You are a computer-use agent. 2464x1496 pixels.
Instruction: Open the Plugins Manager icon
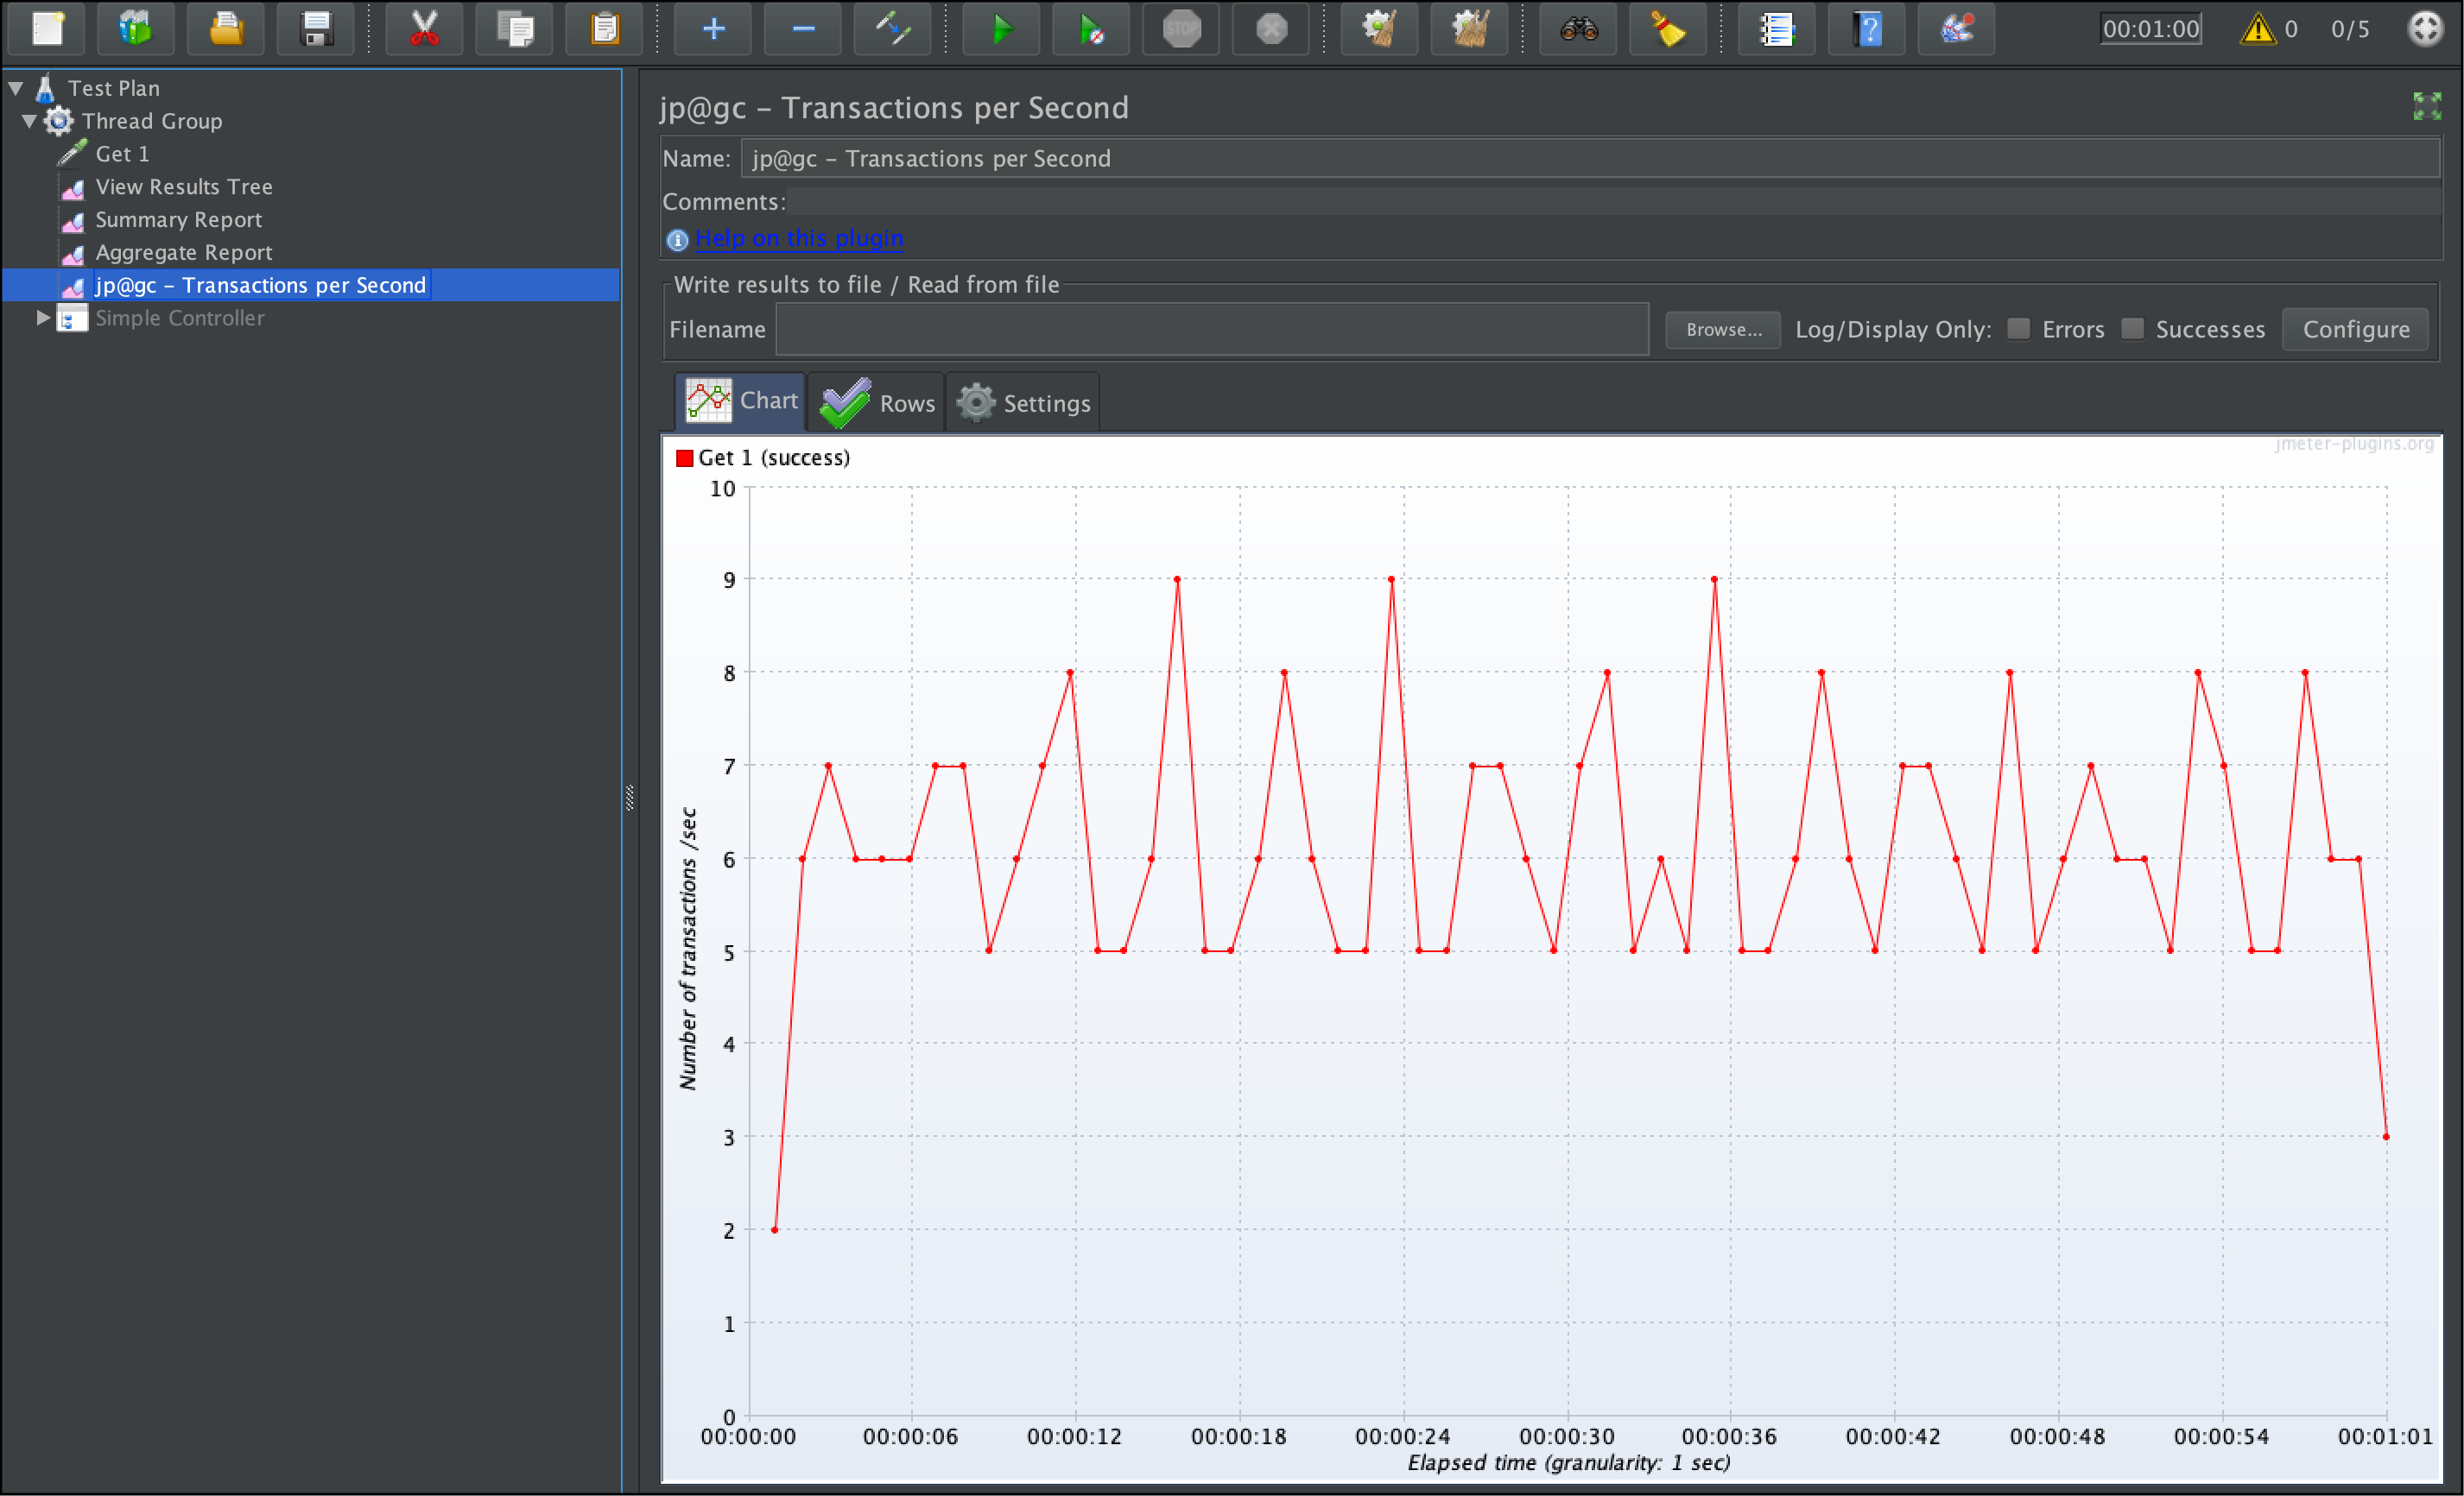[1957, 29]
